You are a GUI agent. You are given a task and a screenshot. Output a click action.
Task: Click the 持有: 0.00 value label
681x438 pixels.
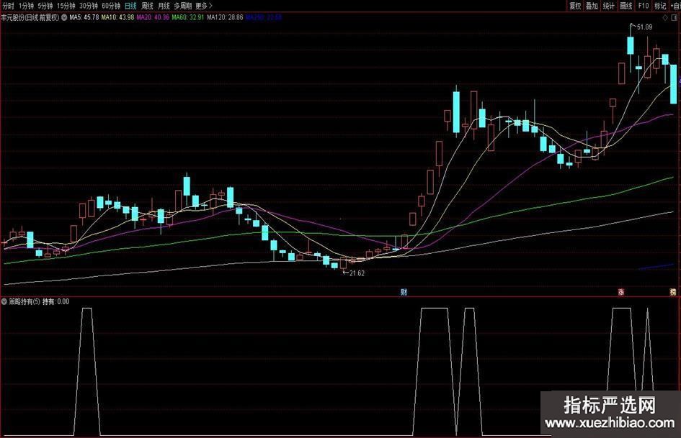click(56, 301)
